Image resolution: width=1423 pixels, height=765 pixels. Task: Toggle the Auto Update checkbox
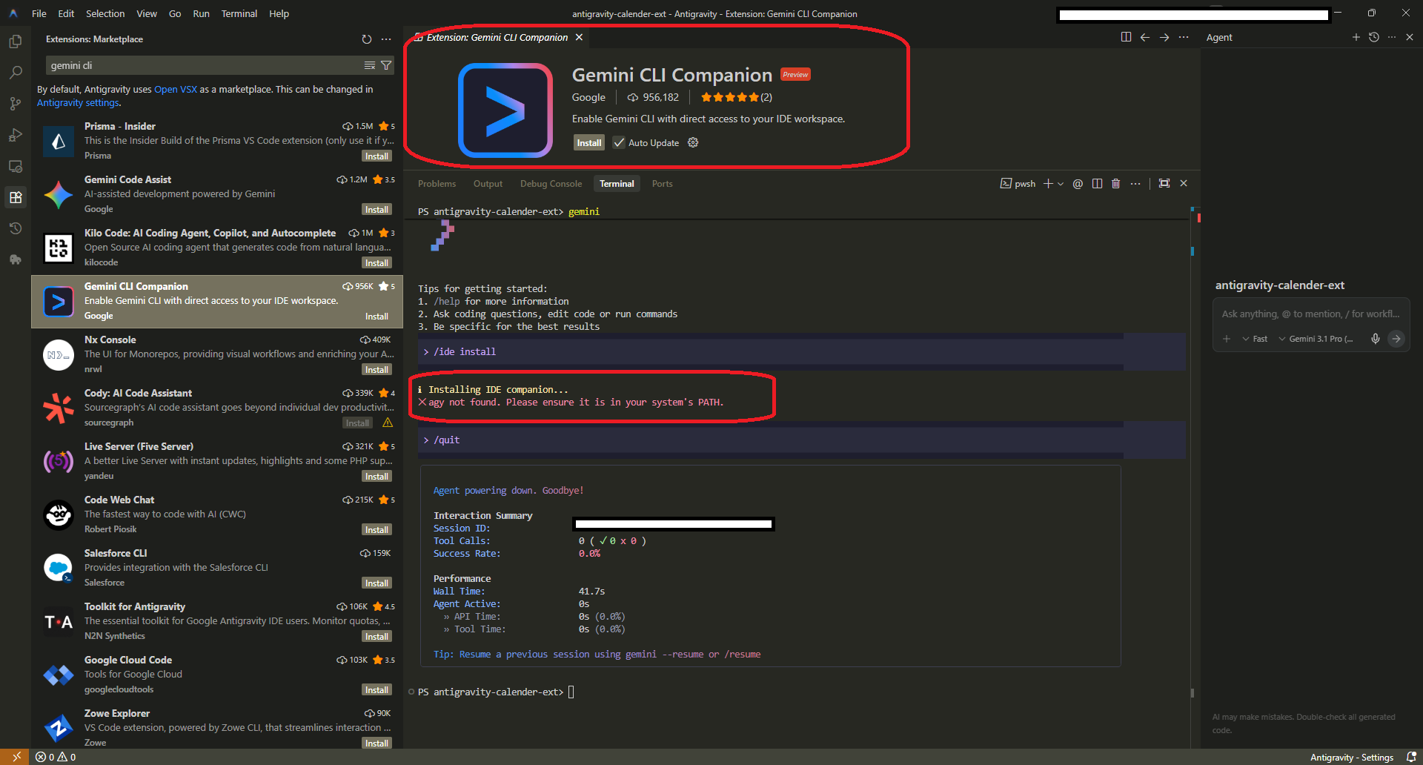[619, 143]
